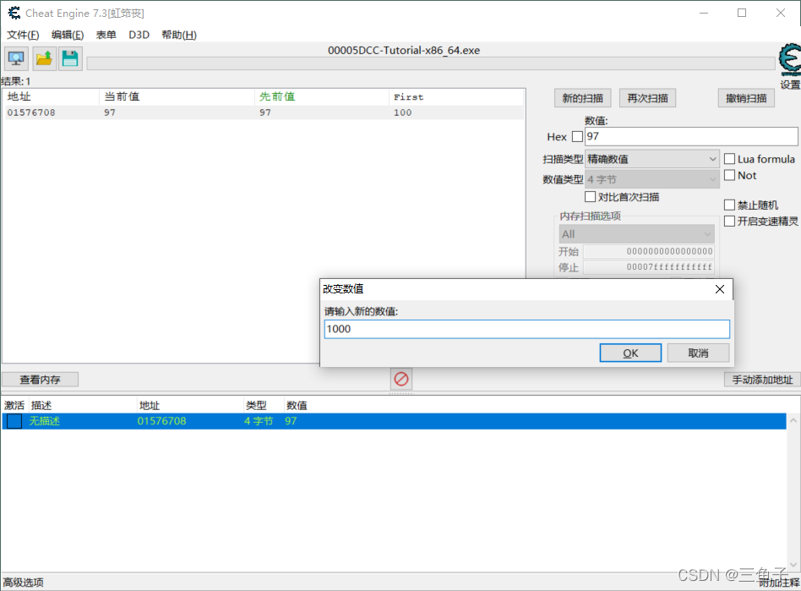Image resolution: width=801 pixels, height=591 pixels.
Task: Click the First value 100 cell
Action: (402, 112)
